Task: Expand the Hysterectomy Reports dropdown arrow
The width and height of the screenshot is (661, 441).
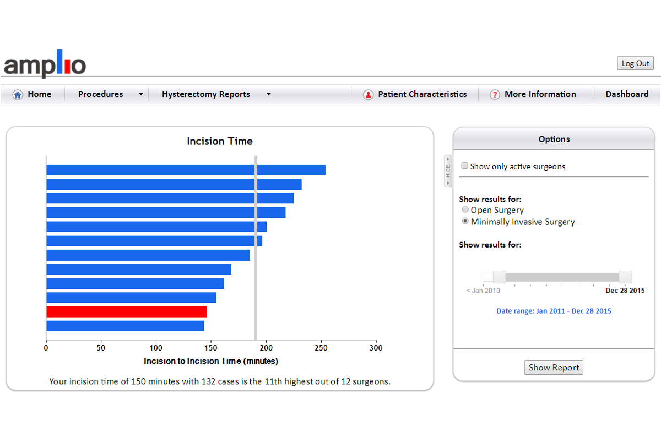Action: pyautogui.click(x=269, y=94)
